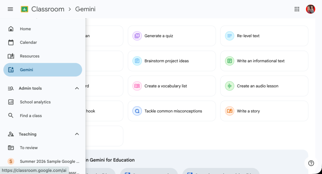Screen dimensions: 322x174
Task: Click the Gemini breadcrumb title
Action: tap(85, 9)
